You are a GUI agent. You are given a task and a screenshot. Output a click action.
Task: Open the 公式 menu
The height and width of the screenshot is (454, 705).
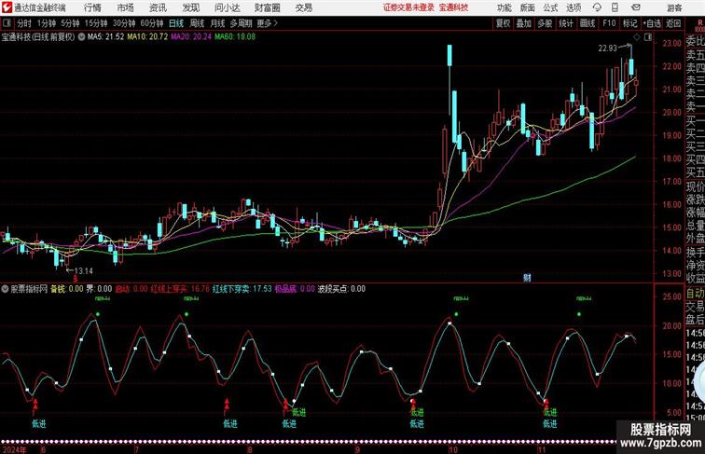coord(550,7)
